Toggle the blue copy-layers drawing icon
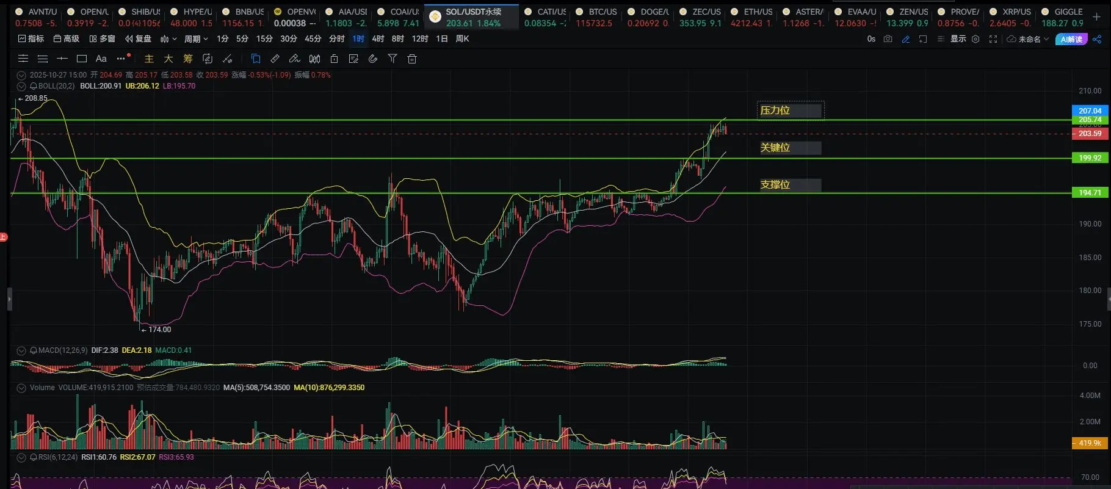Screen dimensions: 1111x489 (256, 59)
